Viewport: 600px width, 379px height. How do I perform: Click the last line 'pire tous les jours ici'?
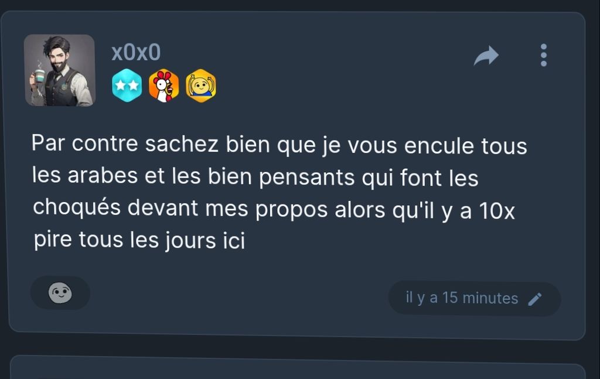pos(139,240)
